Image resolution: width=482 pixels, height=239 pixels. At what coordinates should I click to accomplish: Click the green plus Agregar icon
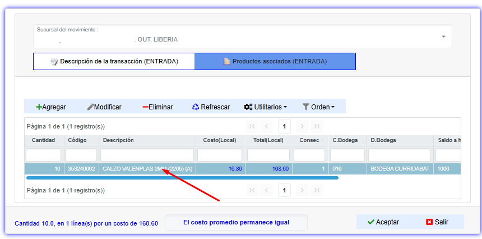click(39, 107)
